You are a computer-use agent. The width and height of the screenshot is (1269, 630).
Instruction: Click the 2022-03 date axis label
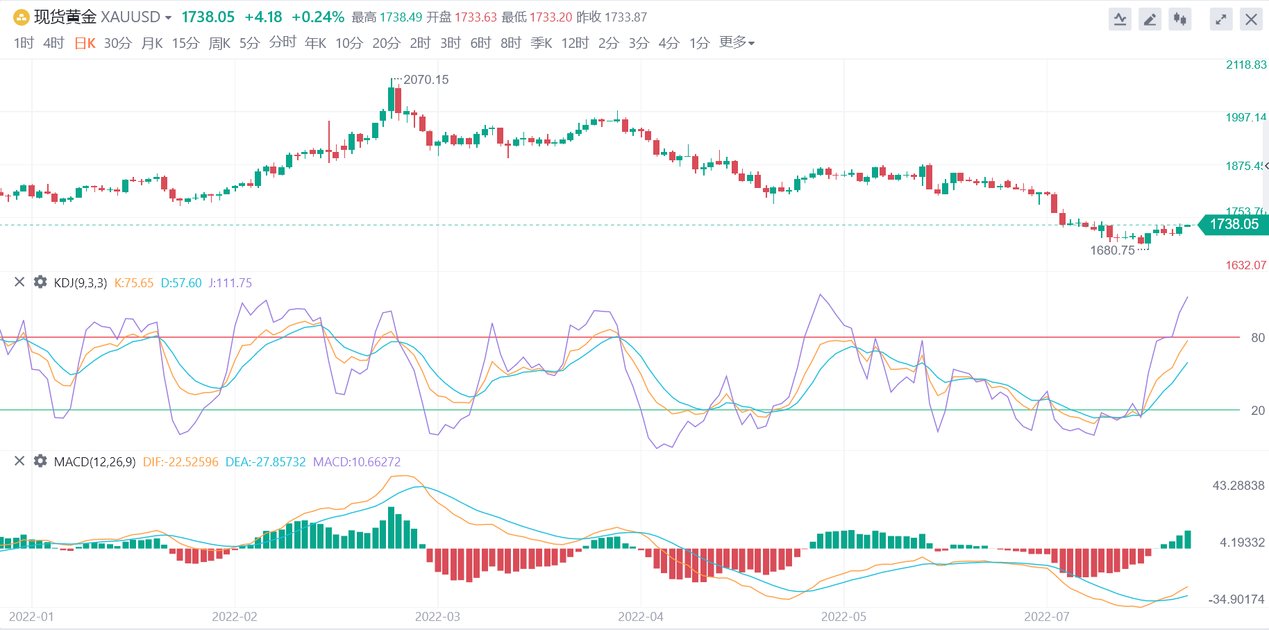click(437, 616)
